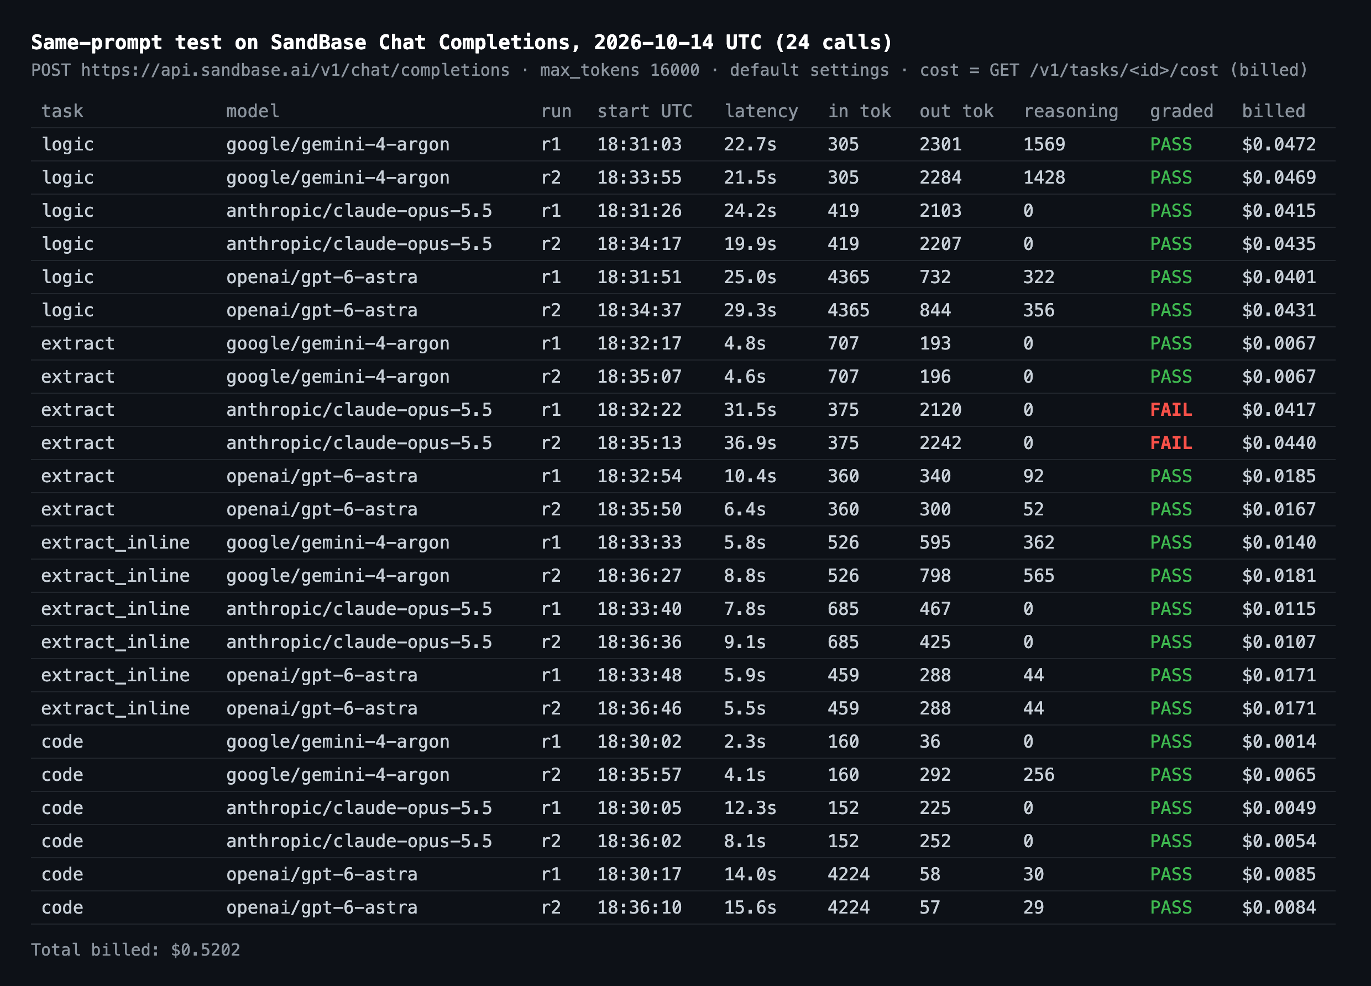Select billed value $0.0014
The image size is (1371, 986).
coord(1279,742)
